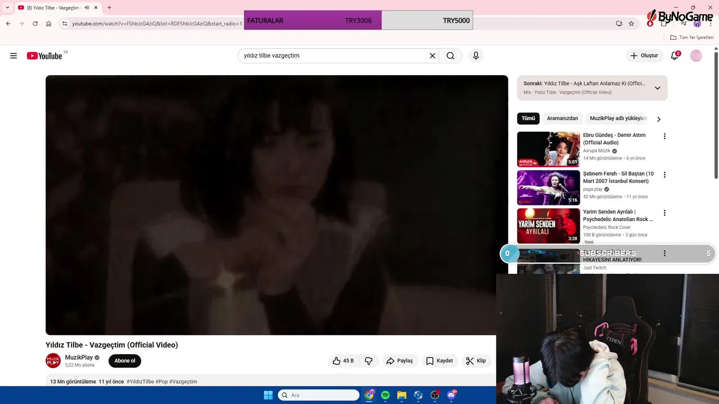Select the Tümü filter chip
This screenshot has width=719, height=404.
pyautogui.click(x=528, y=118)
